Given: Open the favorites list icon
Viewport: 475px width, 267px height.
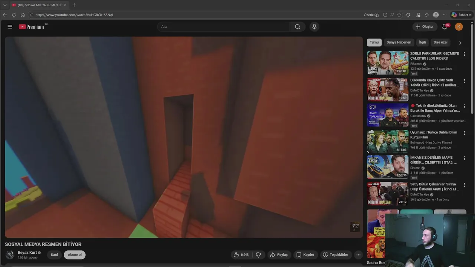Looking at the screenshot, I should click(x=427, y=15).
